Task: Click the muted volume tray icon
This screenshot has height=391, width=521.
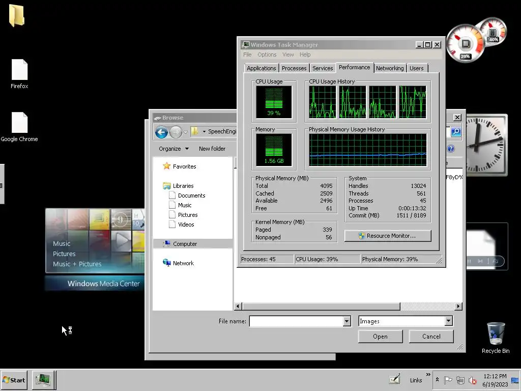Action: click(472, 380)
